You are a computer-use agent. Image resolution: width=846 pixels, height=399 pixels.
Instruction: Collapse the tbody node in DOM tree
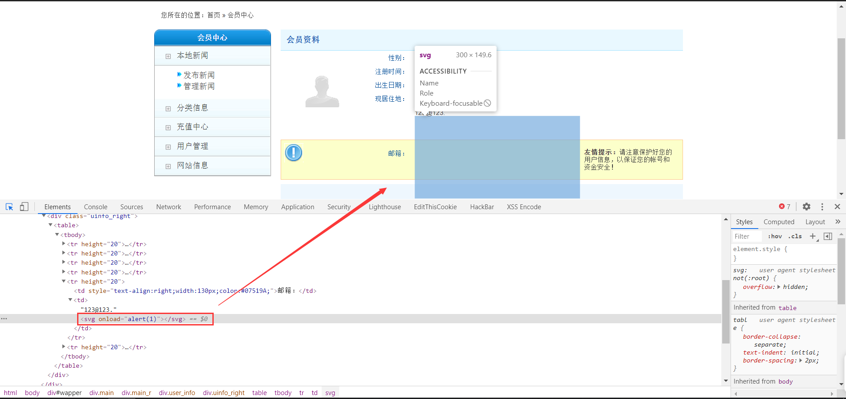[57, 235]
